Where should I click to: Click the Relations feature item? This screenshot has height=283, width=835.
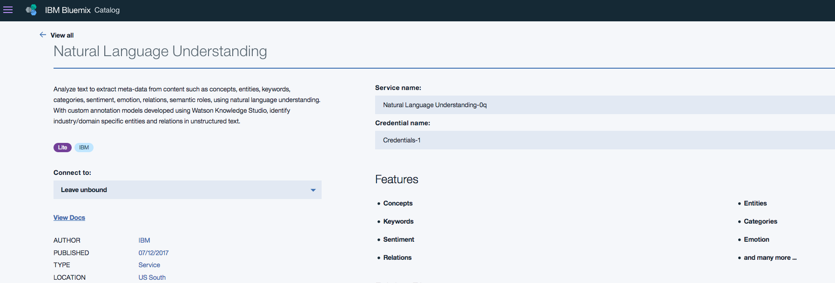[x=397, y=257]
